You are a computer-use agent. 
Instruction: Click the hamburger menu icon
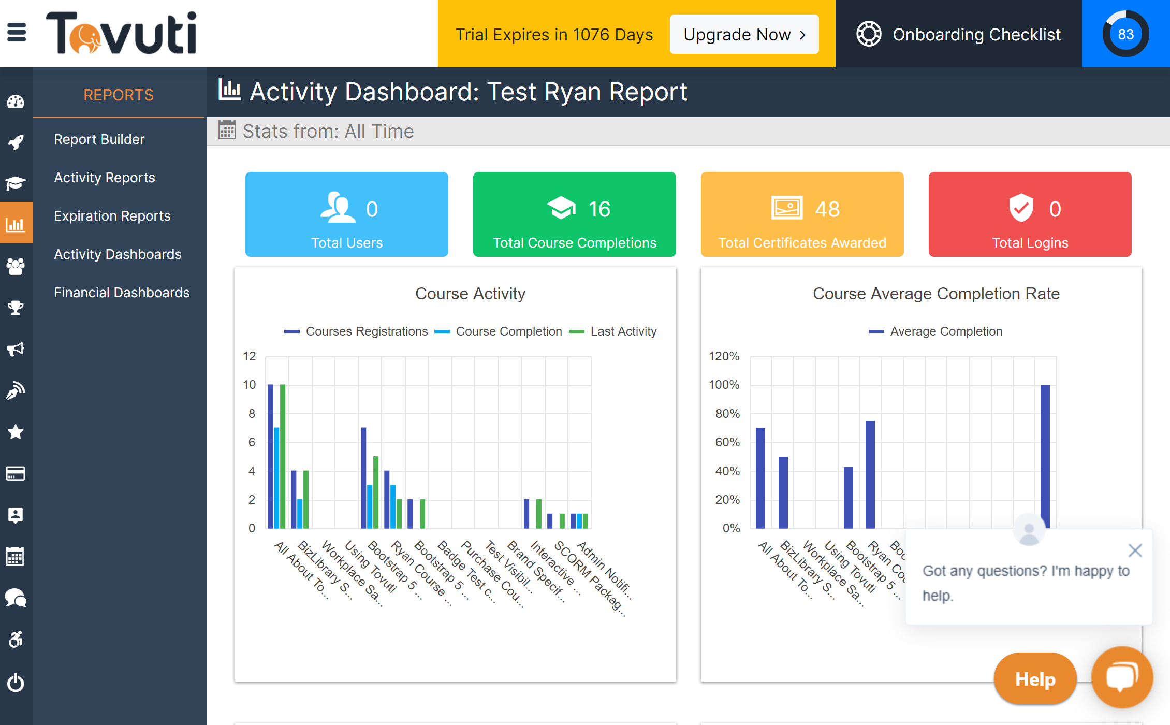17,33
